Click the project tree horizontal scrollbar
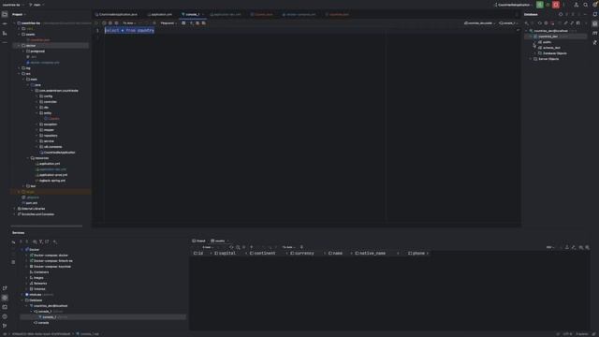 (47, 226)
